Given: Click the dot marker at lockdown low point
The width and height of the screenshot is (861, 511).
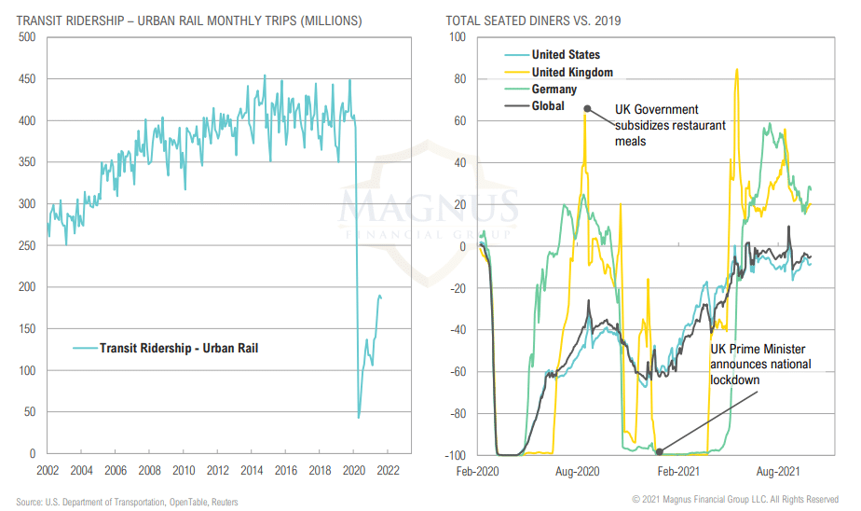Looking at the screenshot, I should coord(660,452).
